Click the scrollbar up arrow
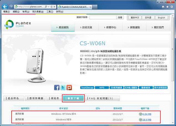 pyautogui.click(x=173, y=16)
